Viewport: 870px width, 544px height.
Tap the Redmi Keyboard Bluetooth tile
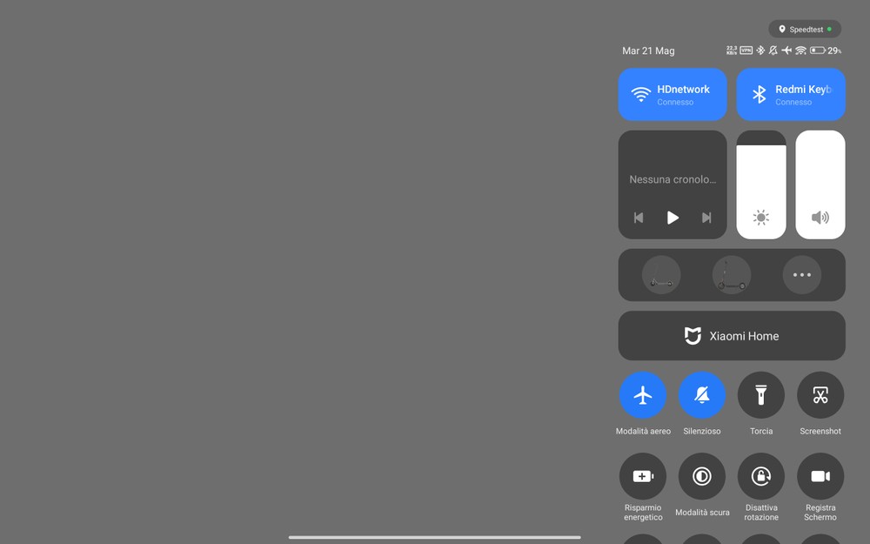[x=791, y=94]
